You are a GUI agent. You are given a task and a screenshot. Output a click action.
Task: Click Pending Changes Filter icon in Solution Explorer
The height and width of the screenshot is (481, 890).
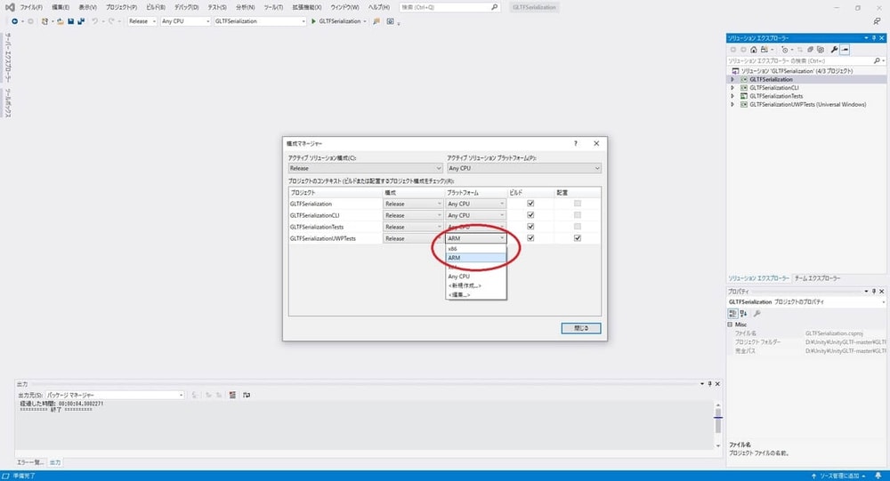click(785, 50)
